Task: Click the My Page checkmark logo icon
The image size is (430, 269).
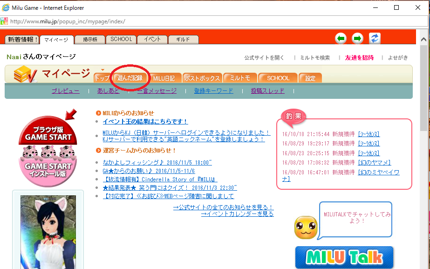Action: (x=25, y=74)
